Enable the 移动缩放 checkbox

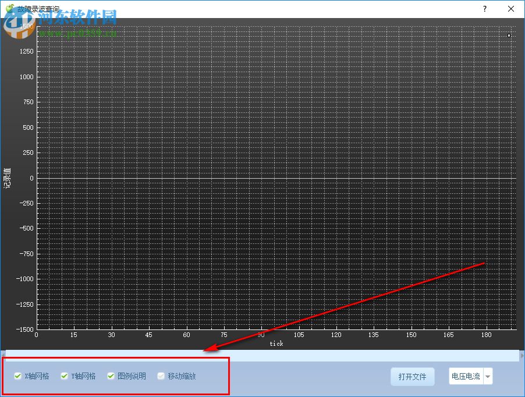[161, 376]
